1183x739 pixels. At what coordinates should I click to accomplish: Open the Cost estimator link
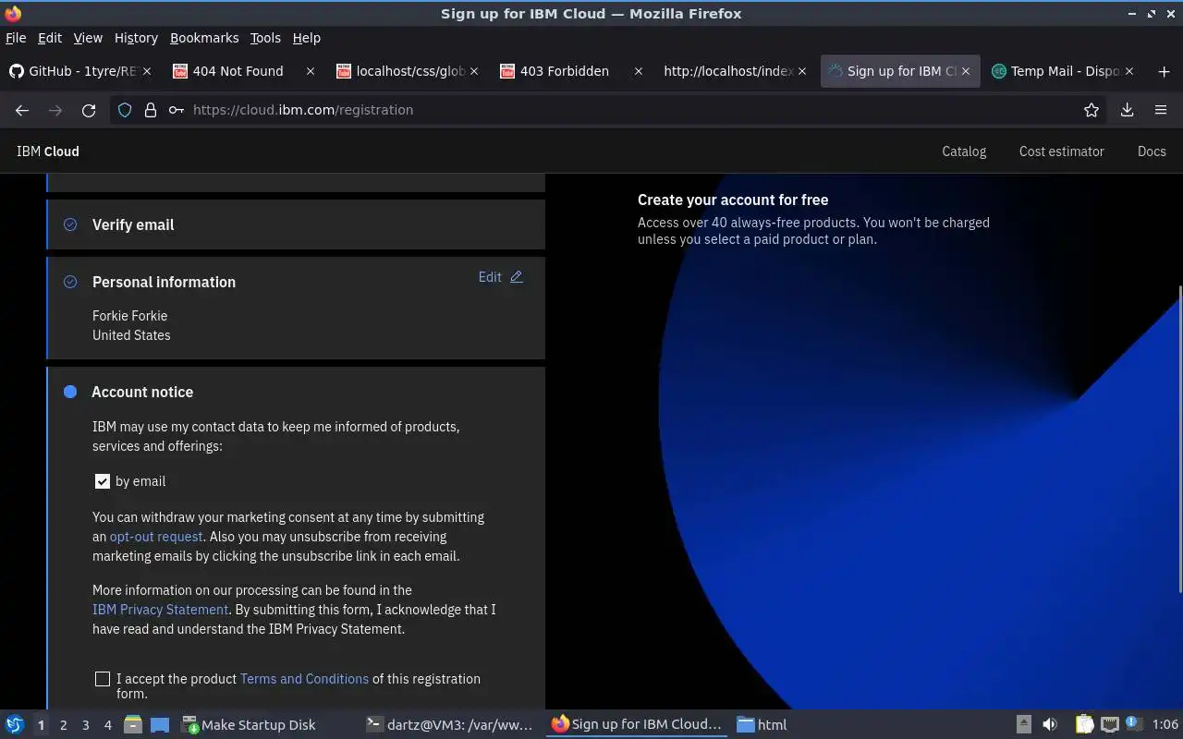point(1062,151)
